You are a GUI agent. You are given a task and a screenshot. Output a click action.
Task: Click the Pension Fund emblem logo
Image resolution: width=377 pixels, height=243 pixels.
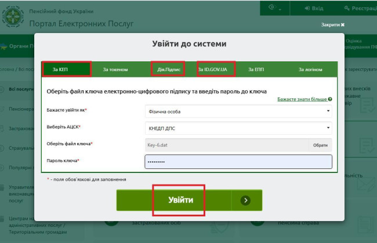[13, 17]
